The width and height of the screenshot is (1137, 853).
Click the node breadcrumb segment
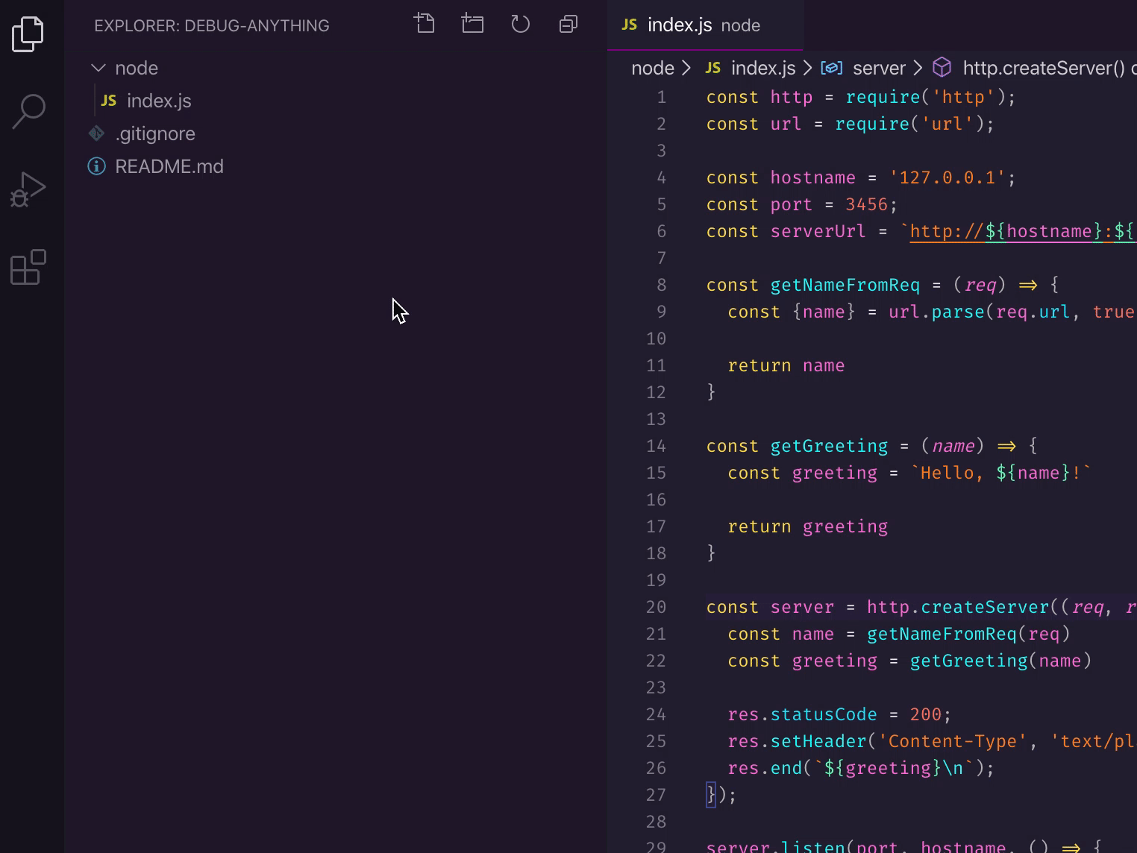click(652, 68)
